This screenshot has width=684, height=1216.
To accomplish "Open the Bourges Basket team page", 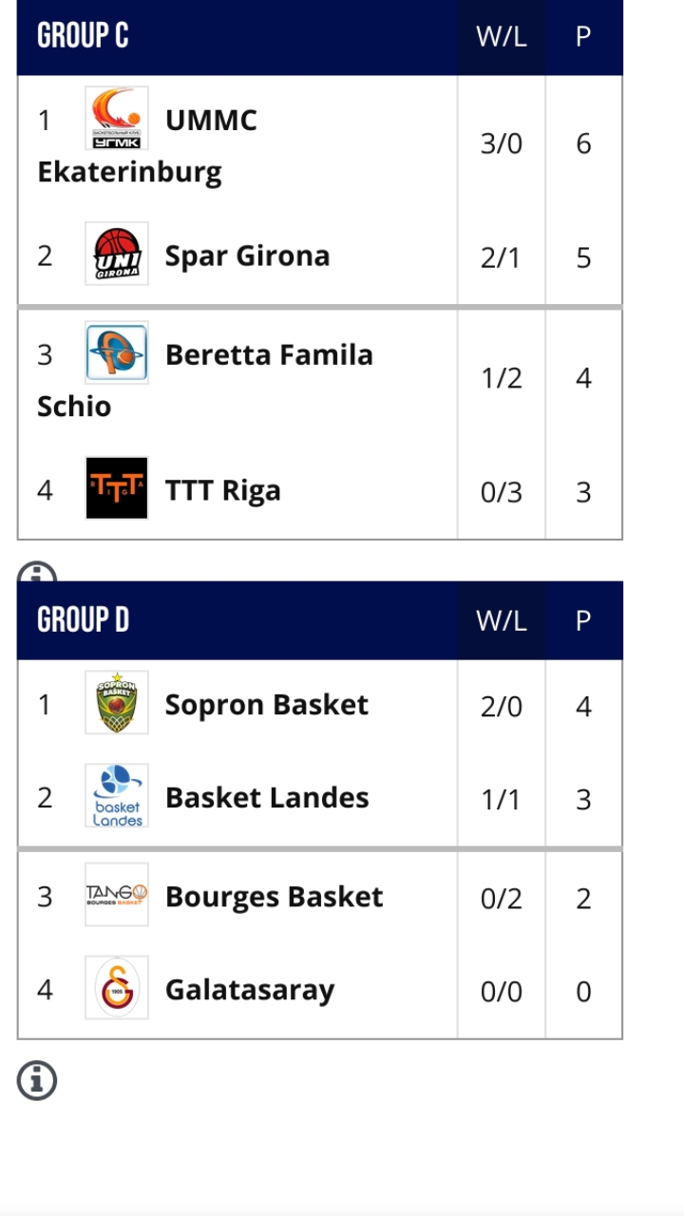I will pos(274,897).
